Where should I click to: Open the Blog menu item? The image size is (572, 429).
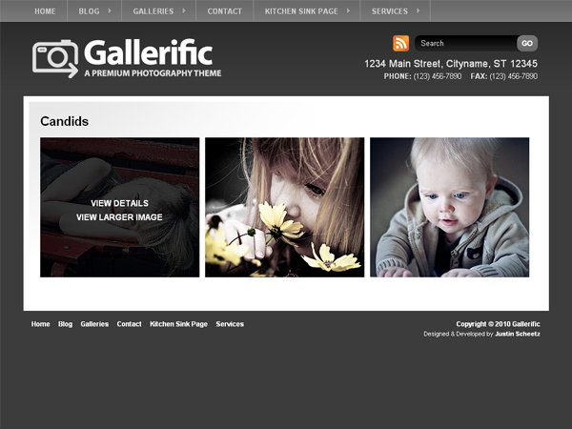89,11
